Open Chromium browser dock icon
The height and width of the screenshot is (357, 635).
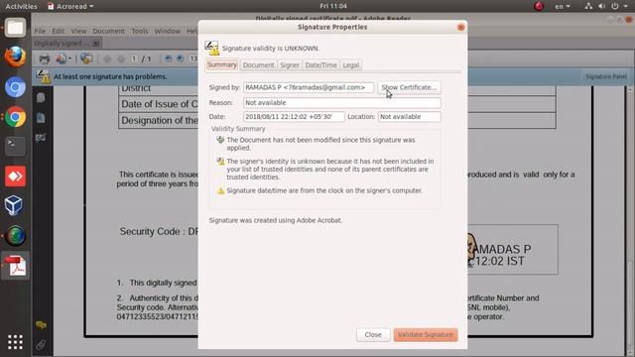coord(15,87)
